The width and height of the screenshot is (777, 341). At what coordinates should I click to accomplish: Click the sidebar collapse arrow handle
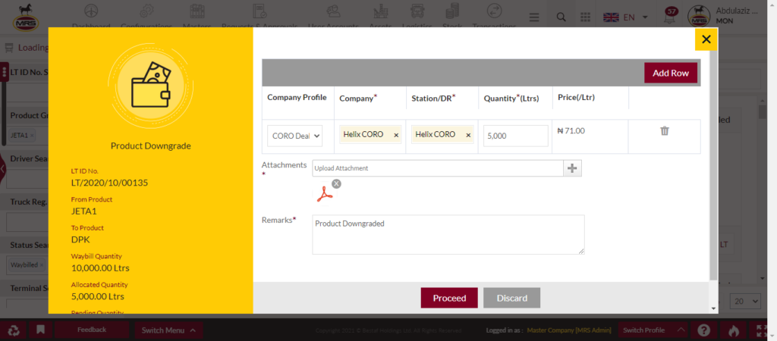click(2, 168)
